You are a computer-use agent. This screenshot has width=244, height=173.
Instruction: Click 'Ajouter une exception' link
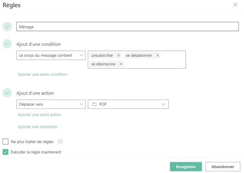pos(37,127)
